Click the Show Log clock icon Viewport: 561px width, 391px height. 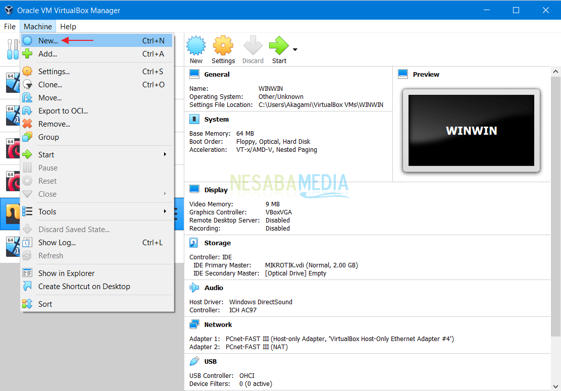[x=28, y=243]
